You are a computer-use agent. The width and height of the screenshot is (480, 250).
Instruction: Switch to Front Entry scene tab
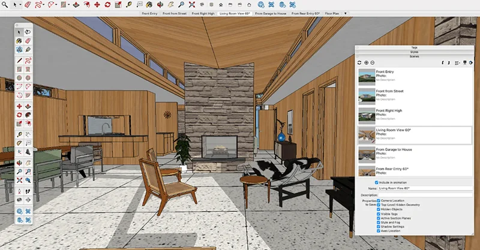point(149,13)
